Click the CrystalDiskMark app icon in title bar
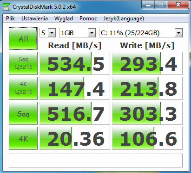 point(7,7)
